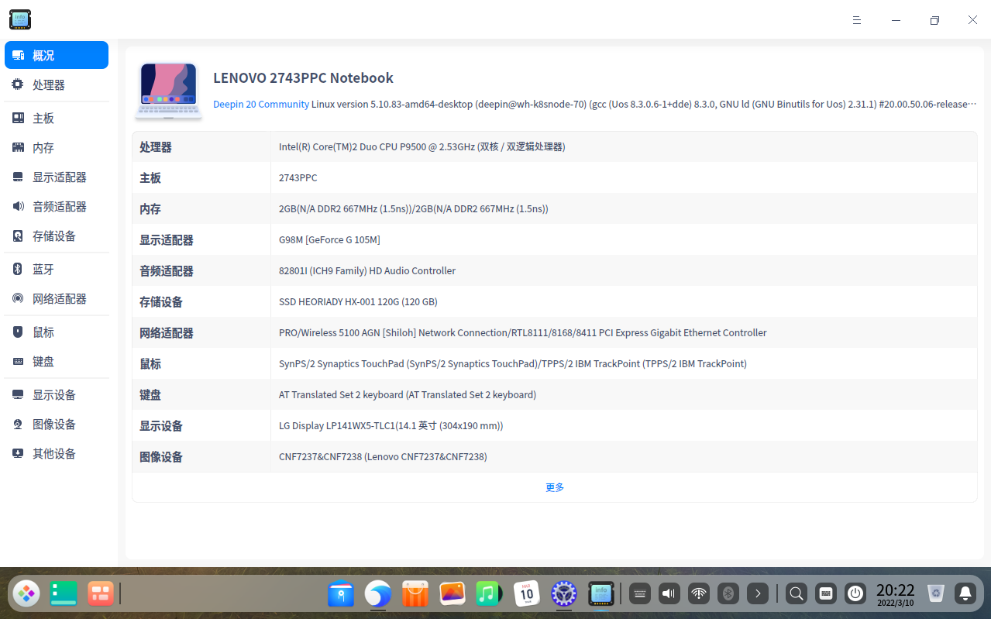
Task: Open the 显示适配器 display adapter section
Action: (x=57, y=177)
